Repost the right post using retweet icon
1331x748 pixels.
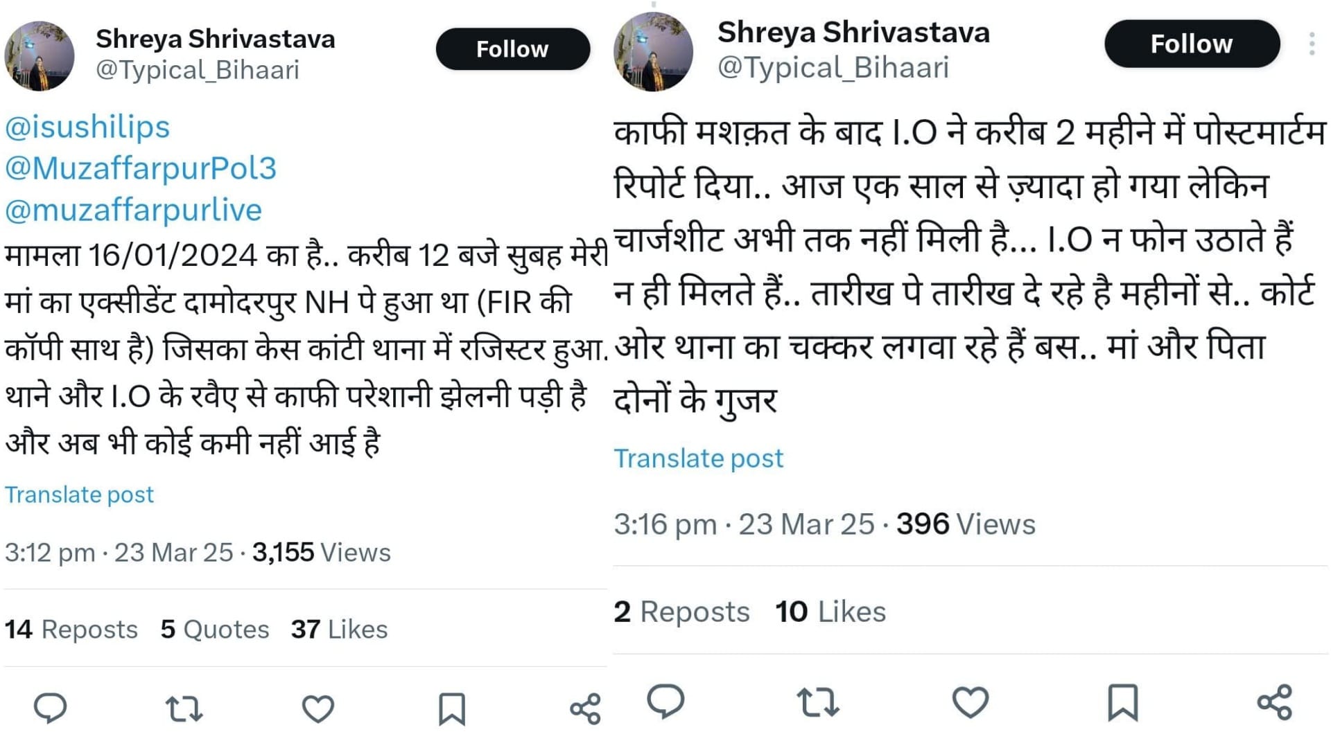pos(818,702)
